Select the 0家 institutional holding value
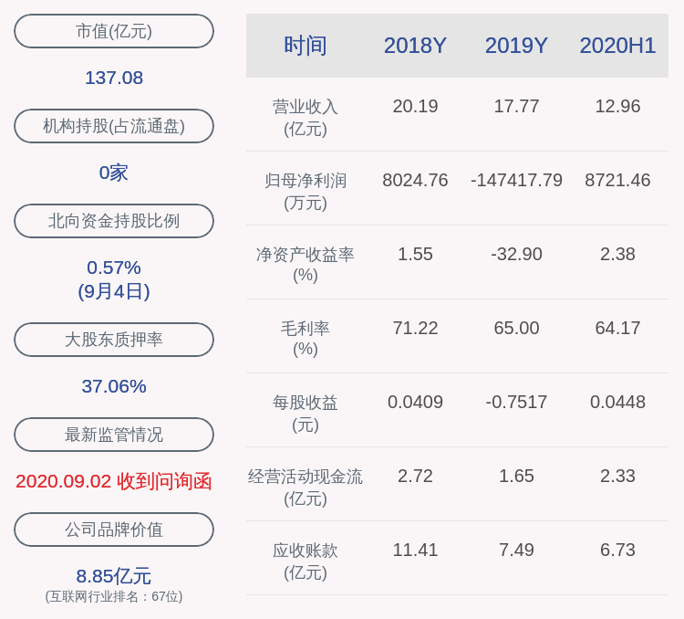 point(114,173)
